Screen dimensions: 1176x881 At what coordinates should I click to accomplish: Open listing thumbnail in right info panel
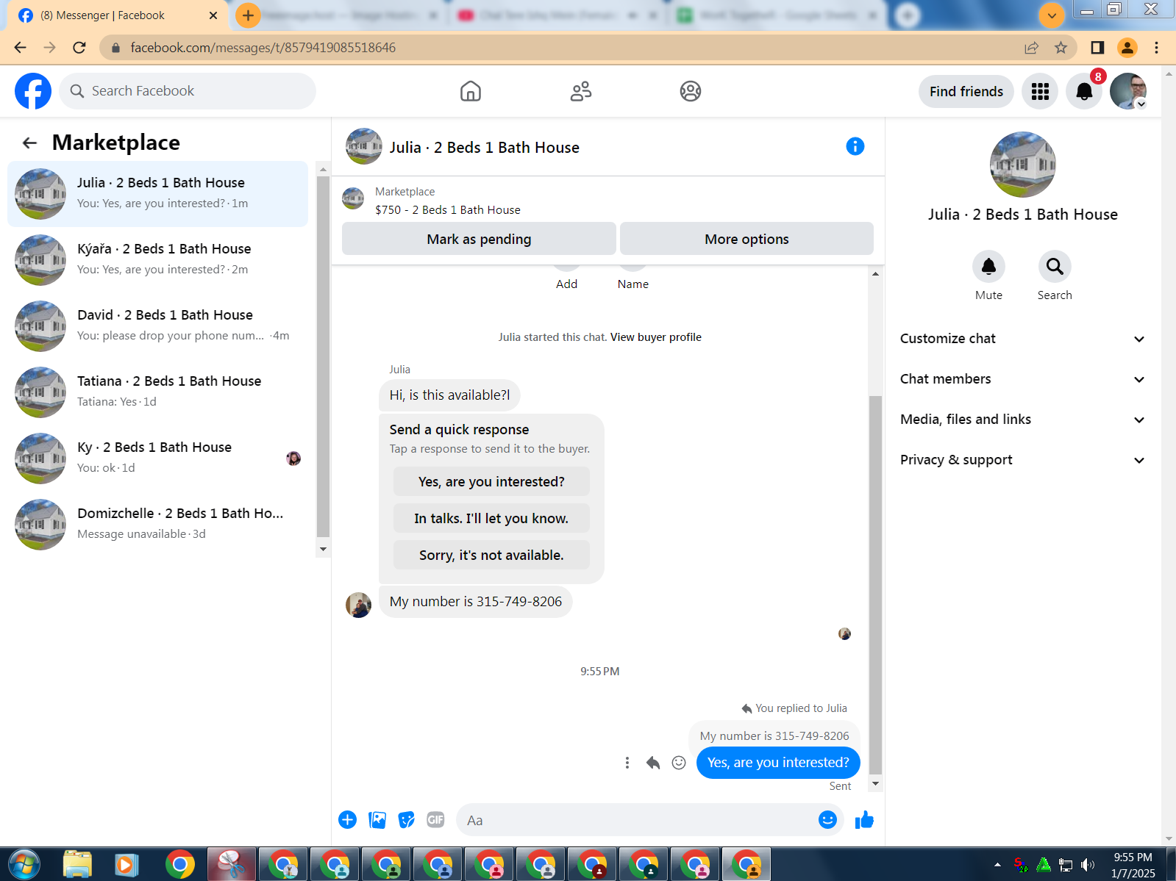pyautogui.click(x=1022, y=165)
